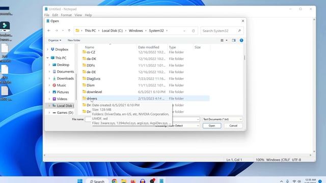Sort by Type column header
Viewport: 326px width, 183px height.
(x=172, y=47)
